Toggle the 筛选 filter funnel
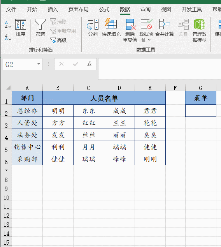 point(40,28)
